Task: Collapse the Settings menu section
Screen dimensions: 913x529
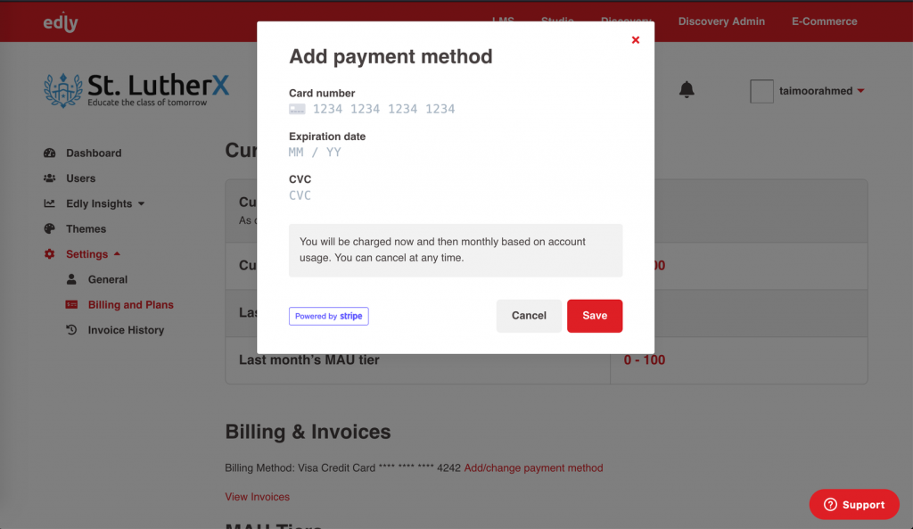Action: (117, 254)
